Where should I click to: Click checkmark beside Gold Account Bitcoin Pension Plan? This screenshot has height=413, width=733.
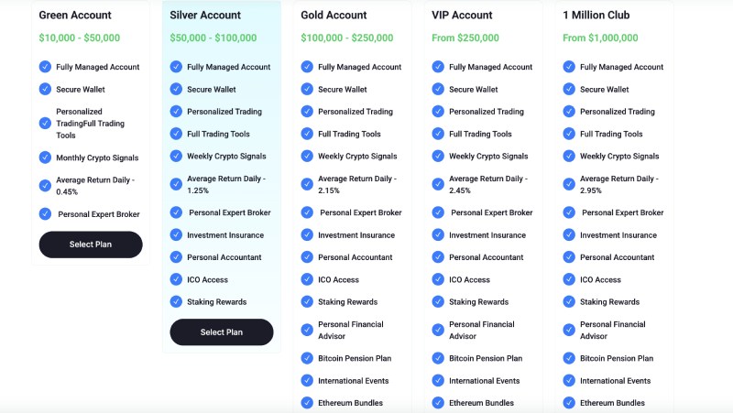click(x=307, y=358)
